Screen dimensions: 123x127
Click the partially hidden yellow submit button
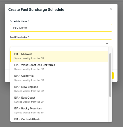tap(113, 75)
